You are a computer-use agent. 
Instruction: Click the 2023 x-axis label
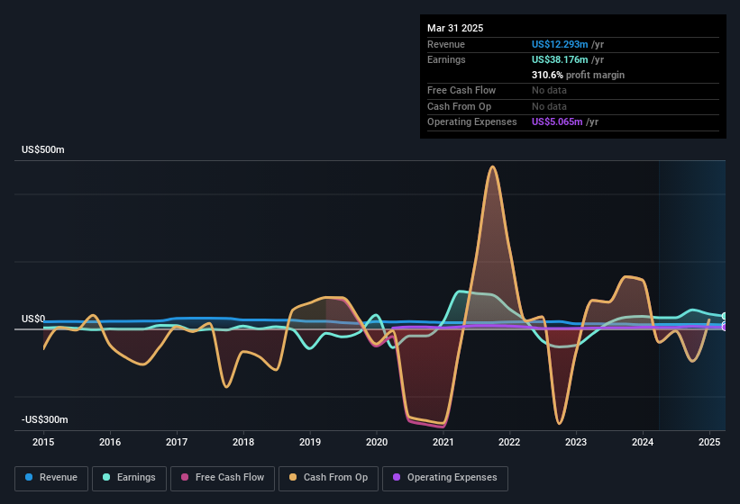tap(576, 442)
